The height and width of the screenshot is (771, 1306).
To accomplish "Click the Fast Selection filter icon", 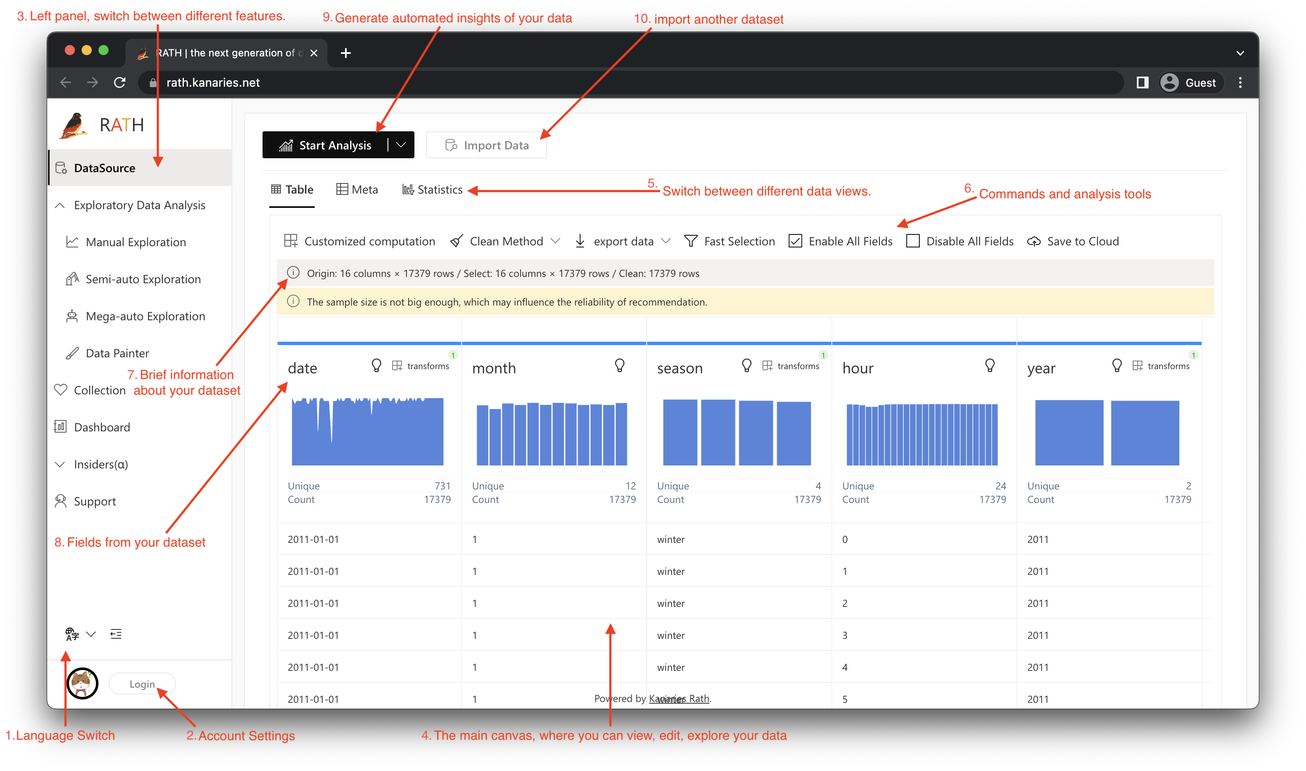I will coord(690,241).
